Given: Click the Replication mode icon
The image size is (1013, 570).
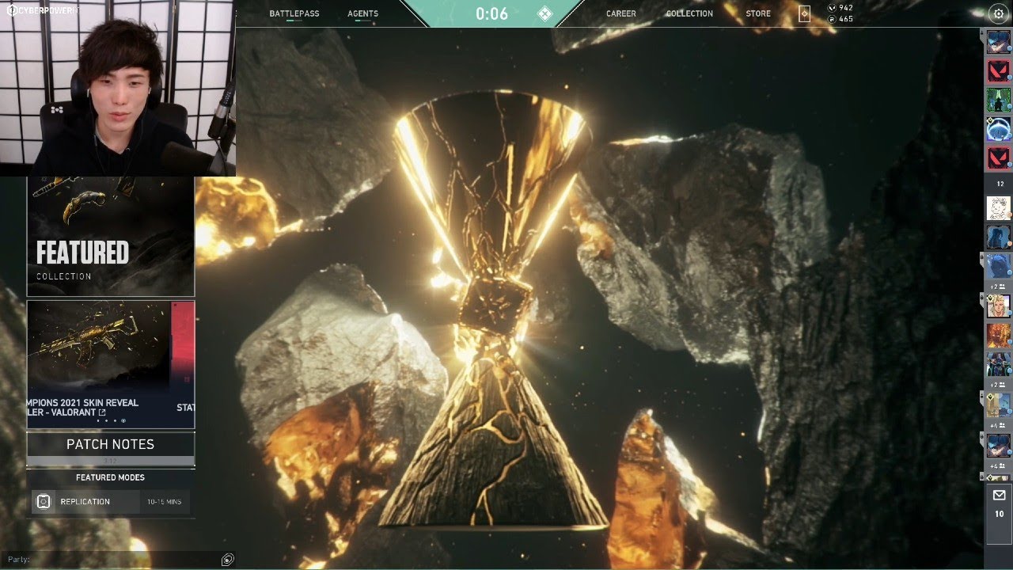Looking at the screenshot, I should pyautogui.click(x=44, y=502).
